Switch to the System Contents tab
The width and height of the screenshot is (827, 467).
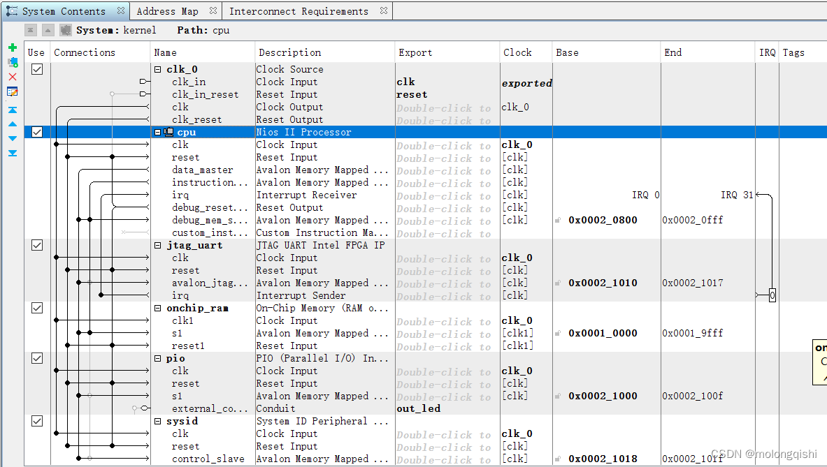point(64,11)
